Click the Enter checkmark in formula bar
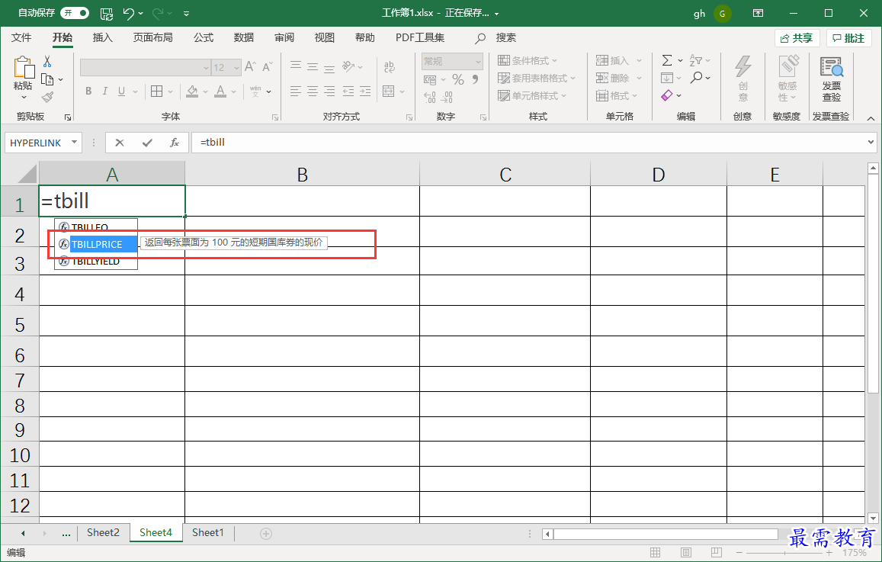The height and width of the screenshot is (562, 882). click(147, 143)
